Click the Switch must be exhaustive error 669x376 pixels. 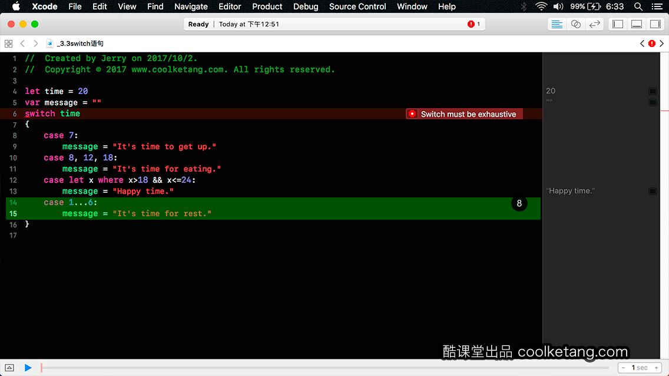[x=464, y=114]
